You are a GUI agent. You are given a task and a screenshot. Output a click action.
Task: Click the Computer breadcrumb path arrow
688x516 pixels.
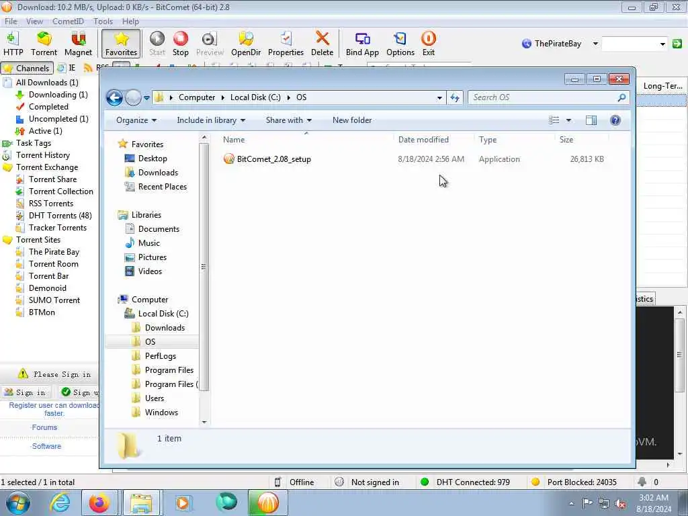[223, 97]
